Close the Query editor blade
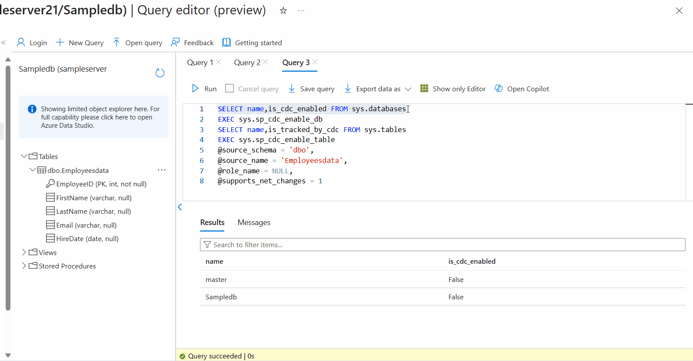Viewport: 693px width, 361px height. coord(679,11)
